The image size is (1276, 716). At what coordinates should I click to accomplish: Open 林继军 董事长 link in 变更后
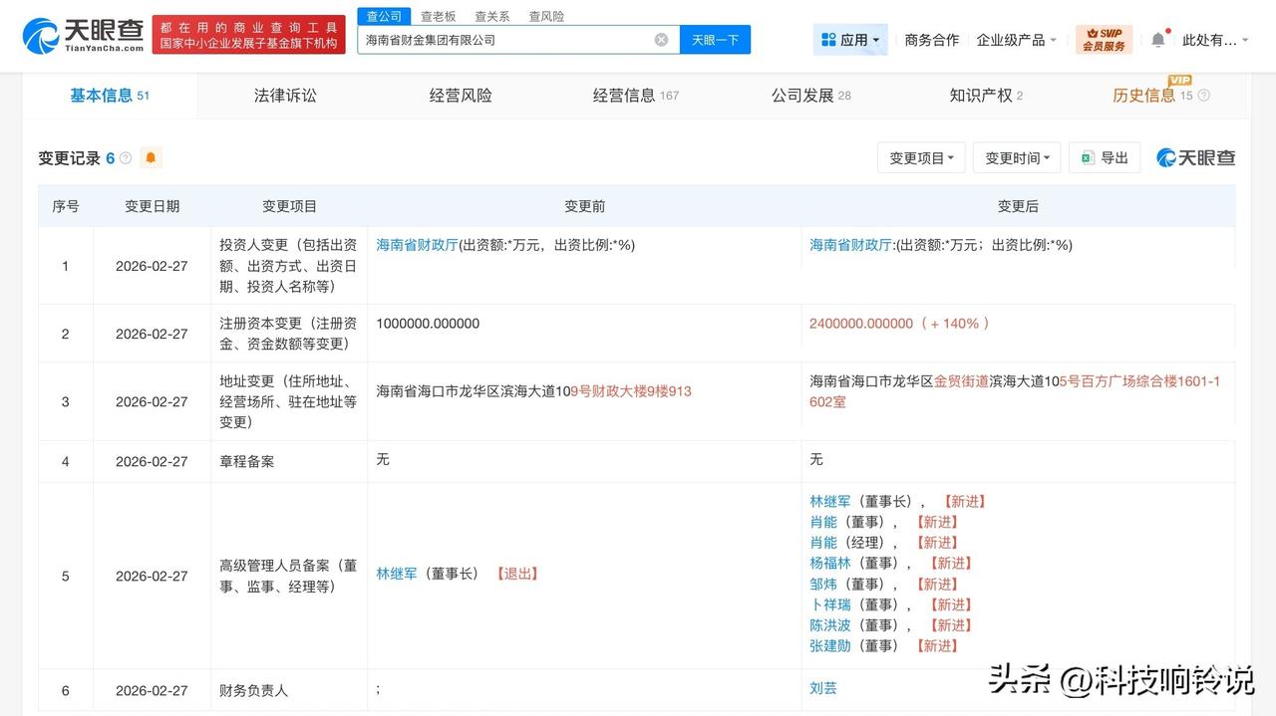pyautogui.click(x=830, y=502)
